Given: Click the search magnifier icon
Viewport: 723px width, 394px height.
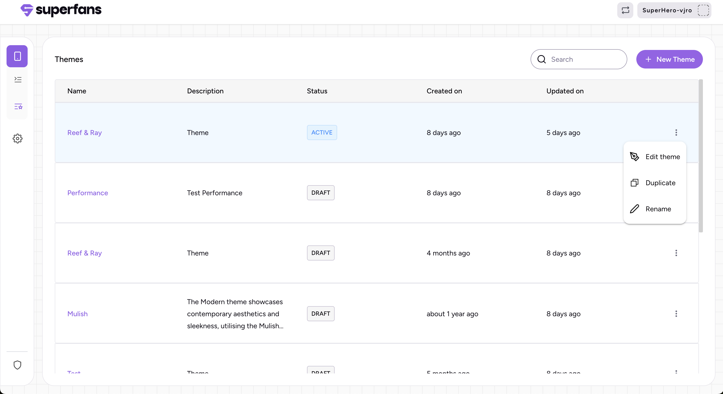Looking at the screenshot, I should click(x=541, y=59).
